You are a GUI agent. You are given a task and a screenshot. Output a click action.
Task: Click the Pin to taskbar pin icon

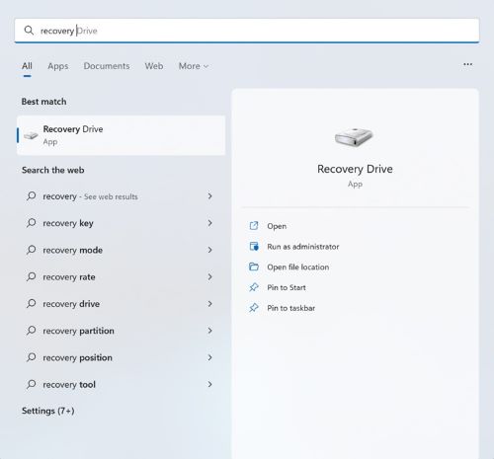click(254, 308)
